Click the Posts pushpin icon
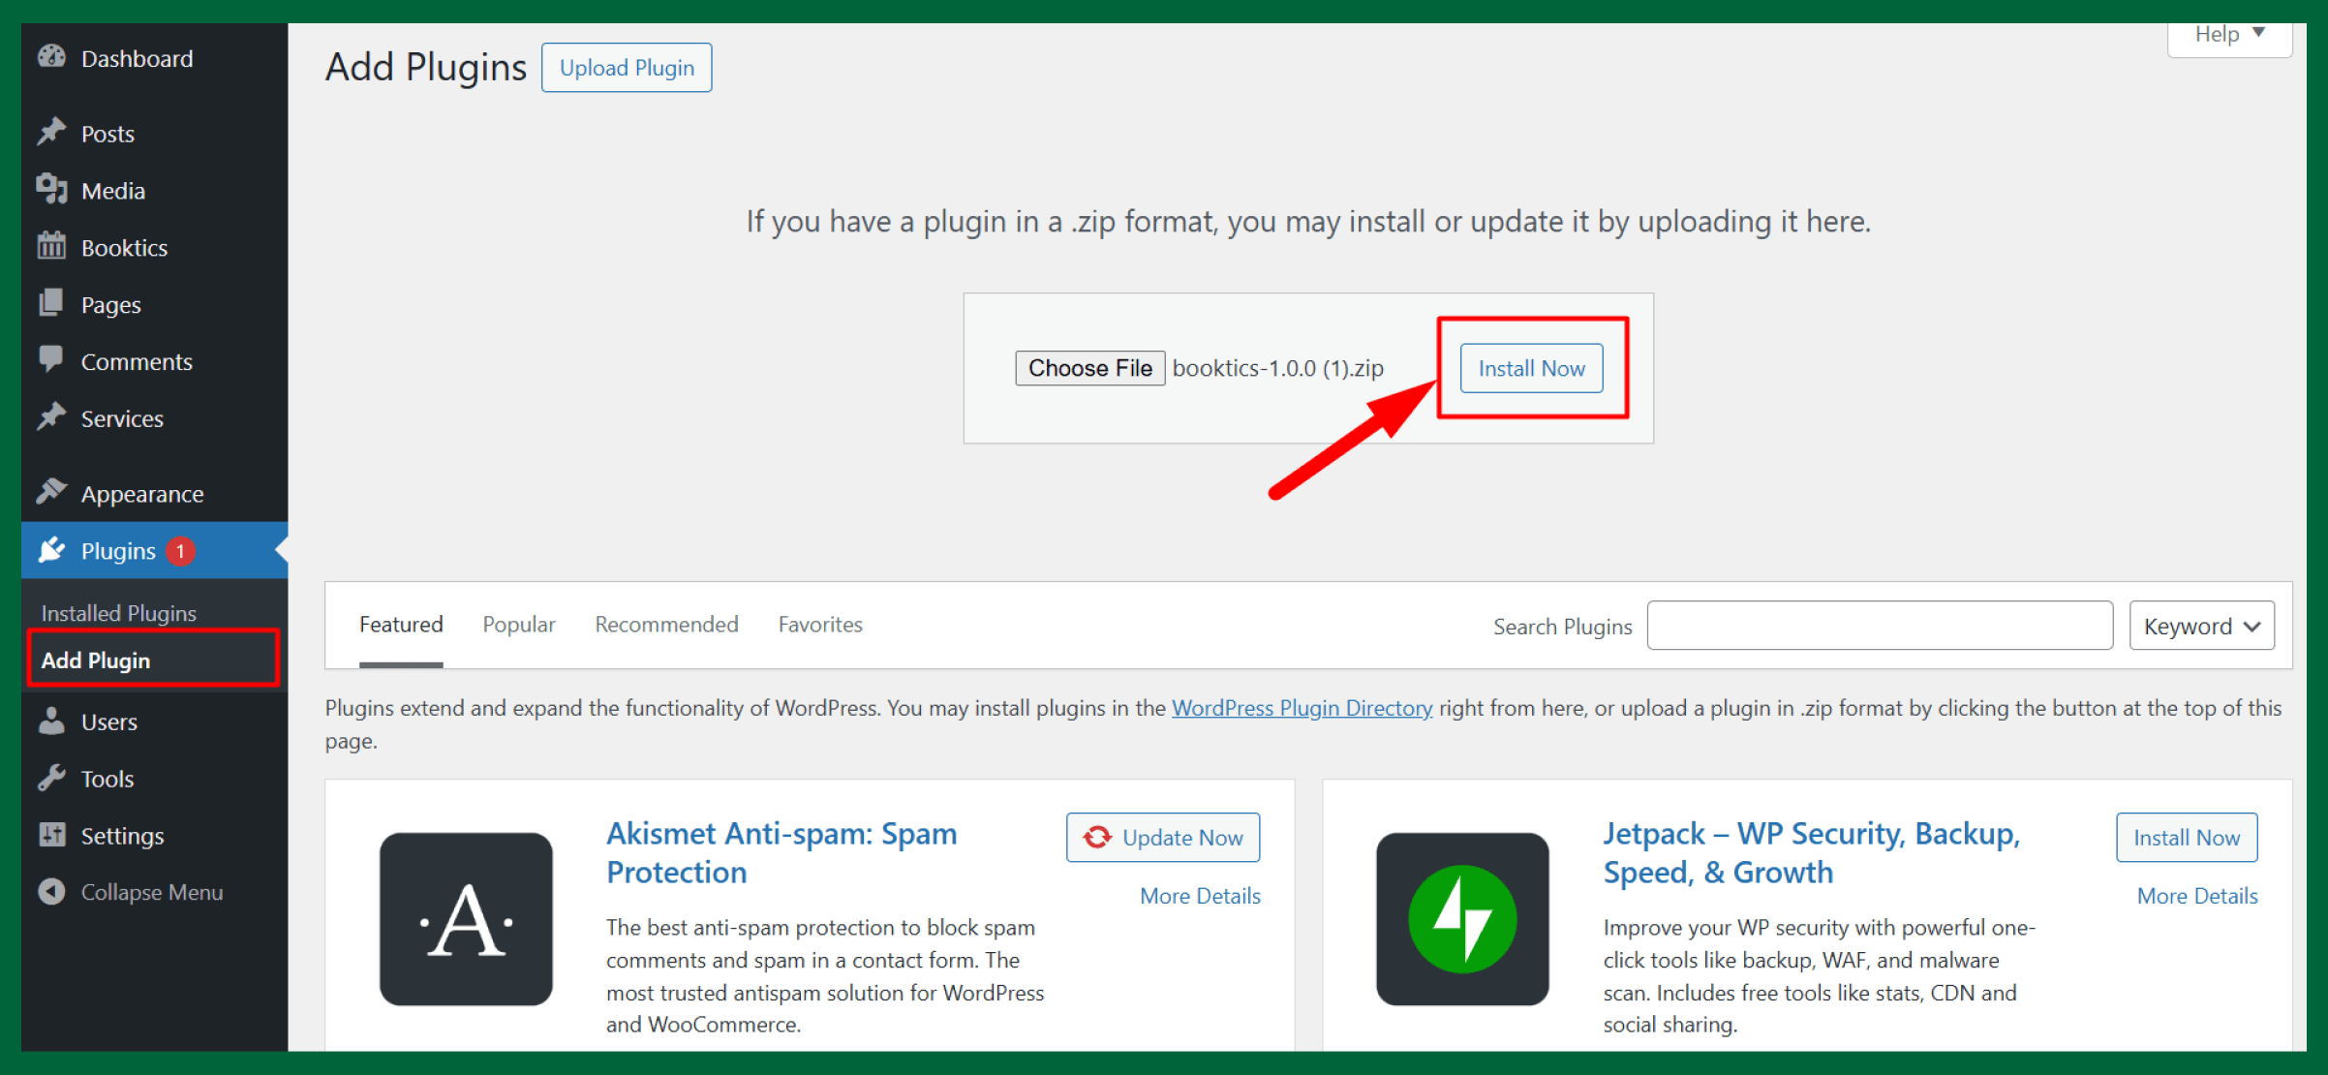Viewport: 2328px width, 1075px height. click(x=51, y=132)
